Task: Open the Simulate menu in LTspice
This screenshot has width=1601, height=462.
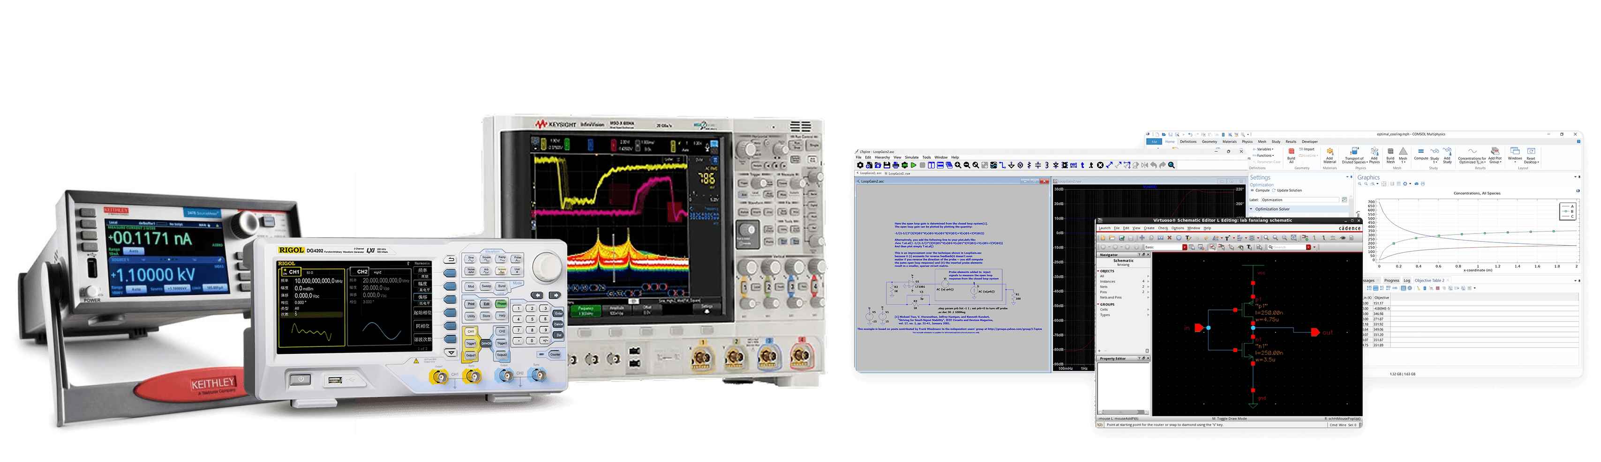Action: tap(911, 158)
